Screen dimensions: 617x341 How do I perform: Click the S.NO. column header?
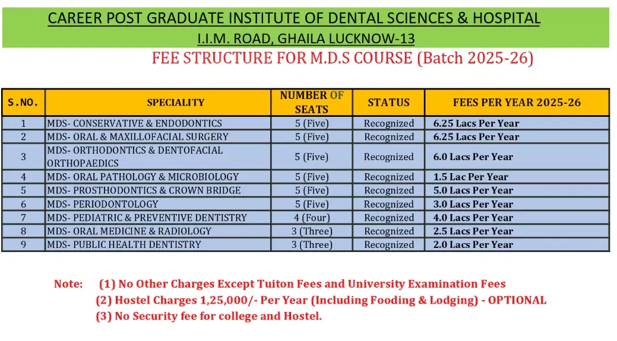click(x=23, y=103)
